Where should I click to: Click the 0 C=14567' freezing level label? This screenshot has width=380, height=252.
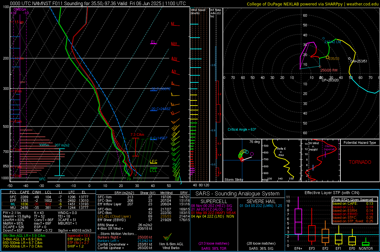pos(159,138)
